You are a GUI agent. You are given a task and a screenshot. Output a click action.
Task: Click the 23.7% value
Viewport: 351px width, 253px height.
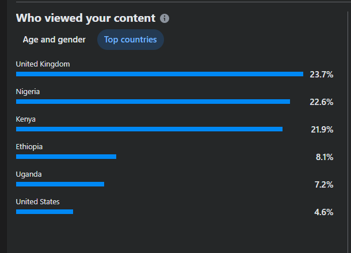322,74
